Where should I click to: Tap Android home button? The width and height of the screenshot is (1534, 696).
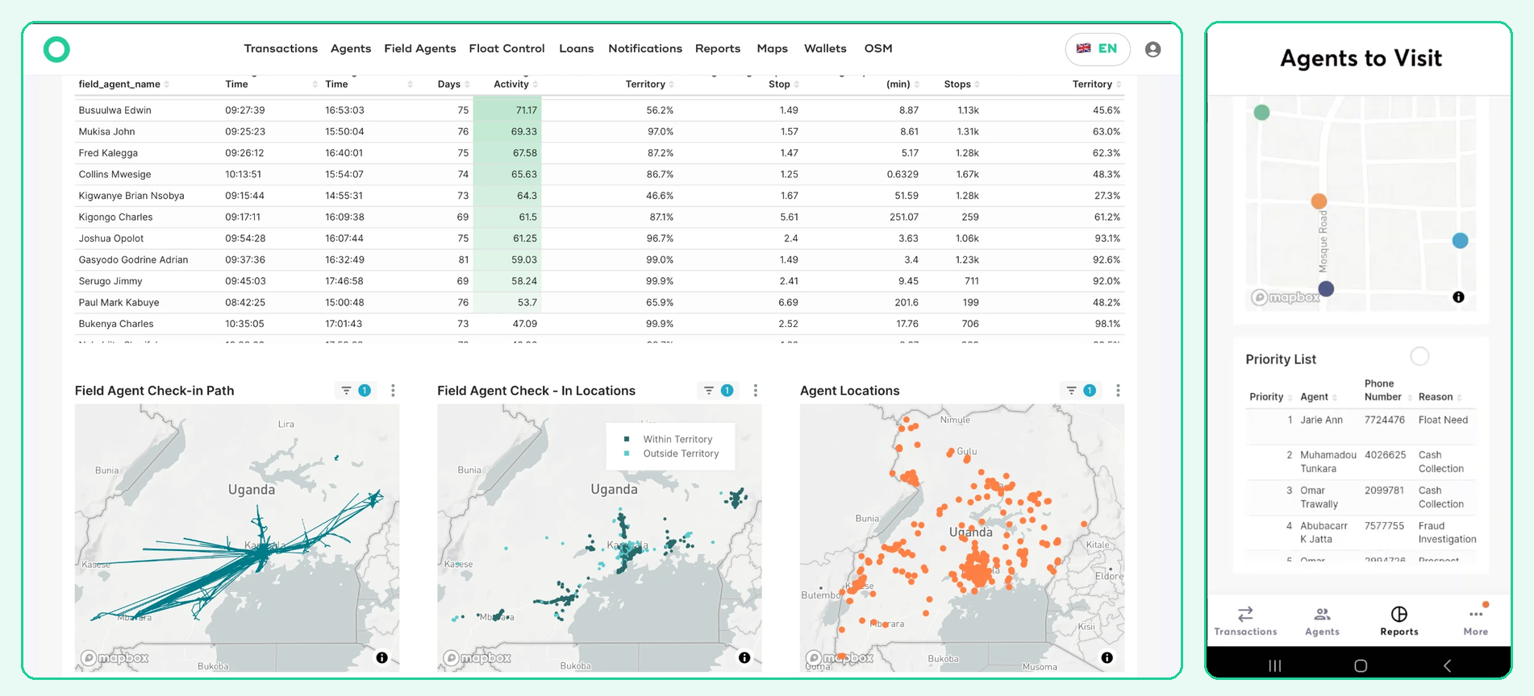[1361, 665]
